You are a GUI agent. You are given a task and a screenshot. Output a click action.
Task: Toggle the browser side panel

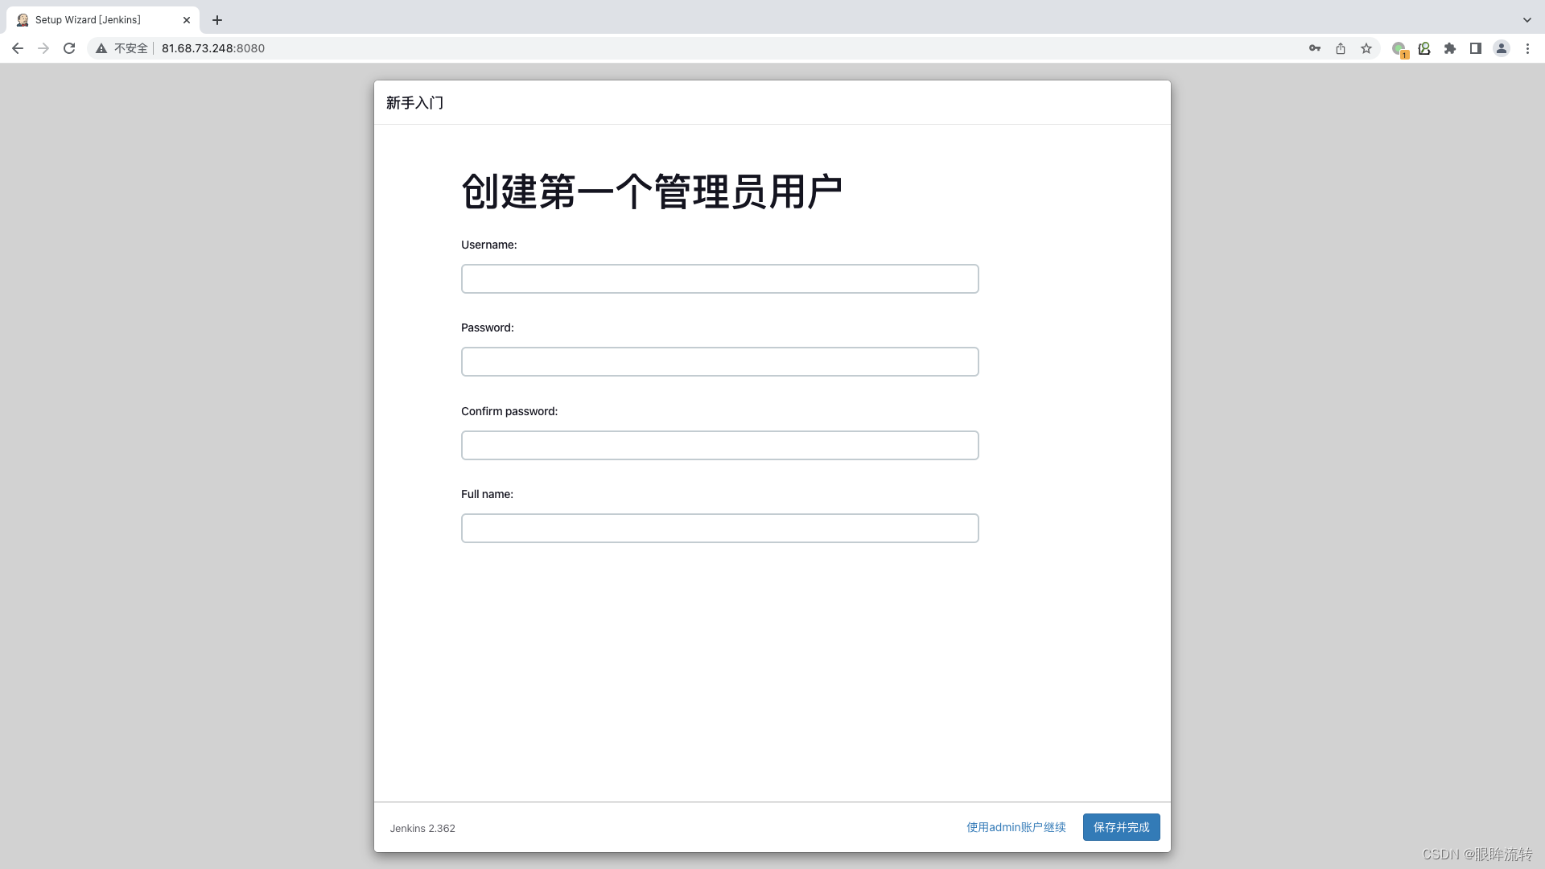tap(1476, 48)
